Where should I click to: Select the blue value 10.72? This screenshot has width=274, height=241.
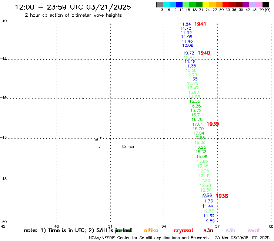(x=189, y=53)
